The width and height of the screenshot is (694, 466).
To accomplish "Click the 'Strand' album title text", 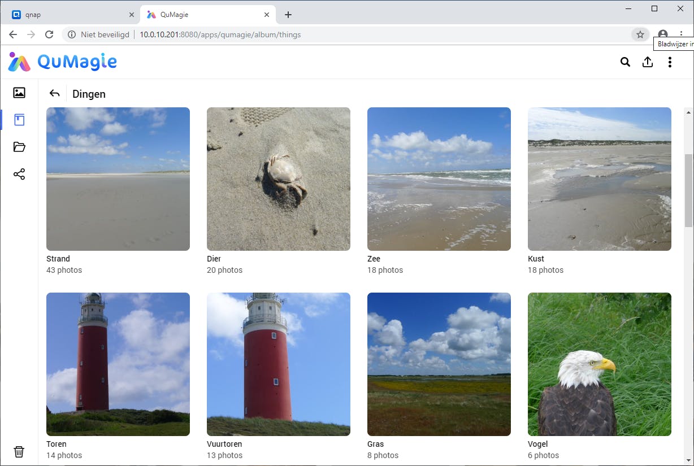I will (x=58, y=259).
